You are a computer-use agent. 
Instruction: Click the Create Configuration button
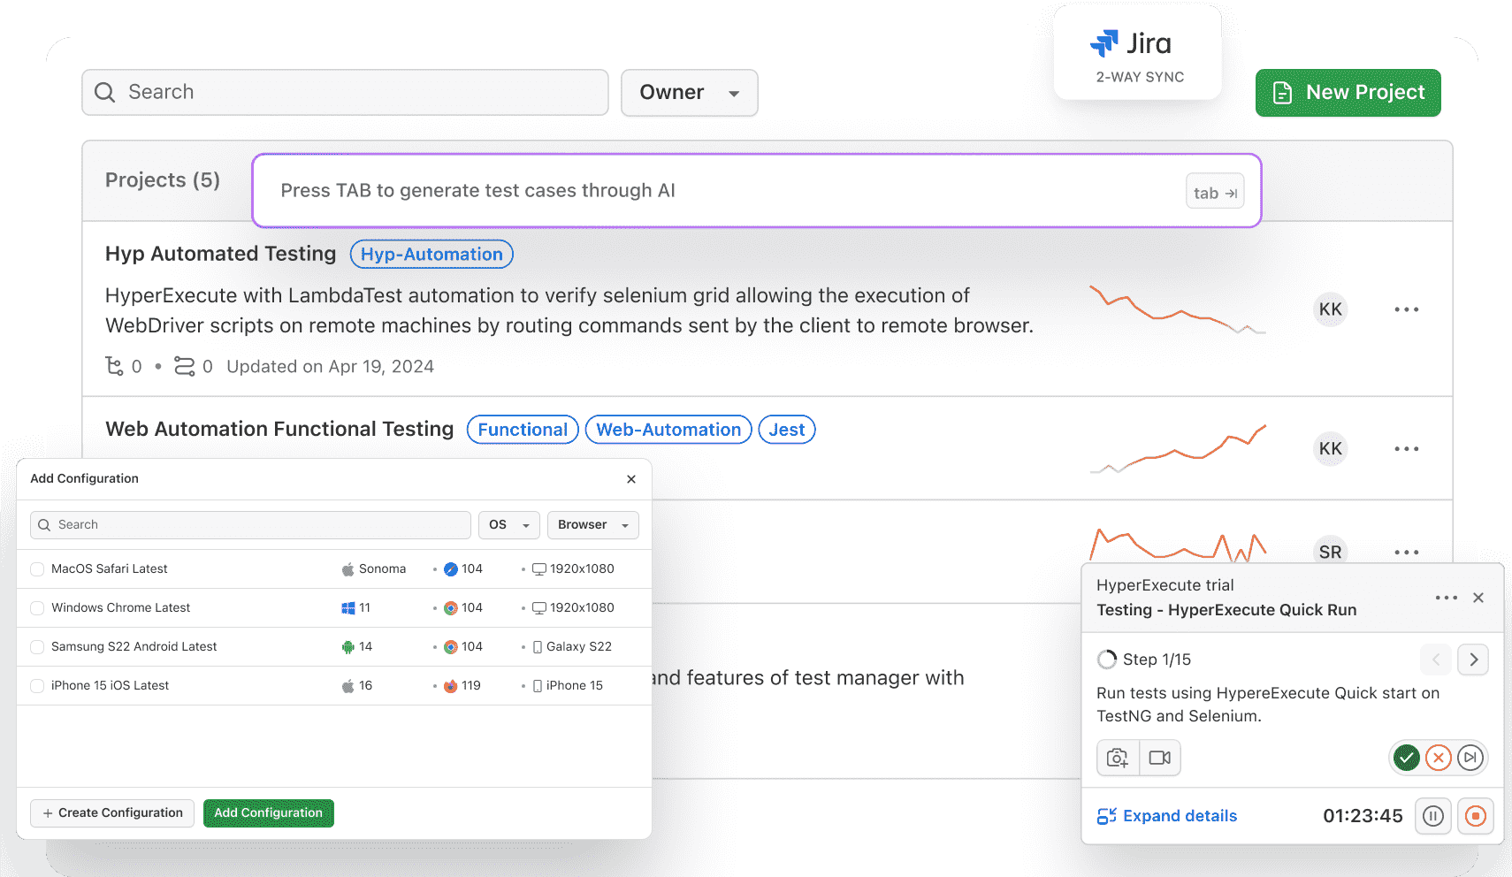point(112,813)
